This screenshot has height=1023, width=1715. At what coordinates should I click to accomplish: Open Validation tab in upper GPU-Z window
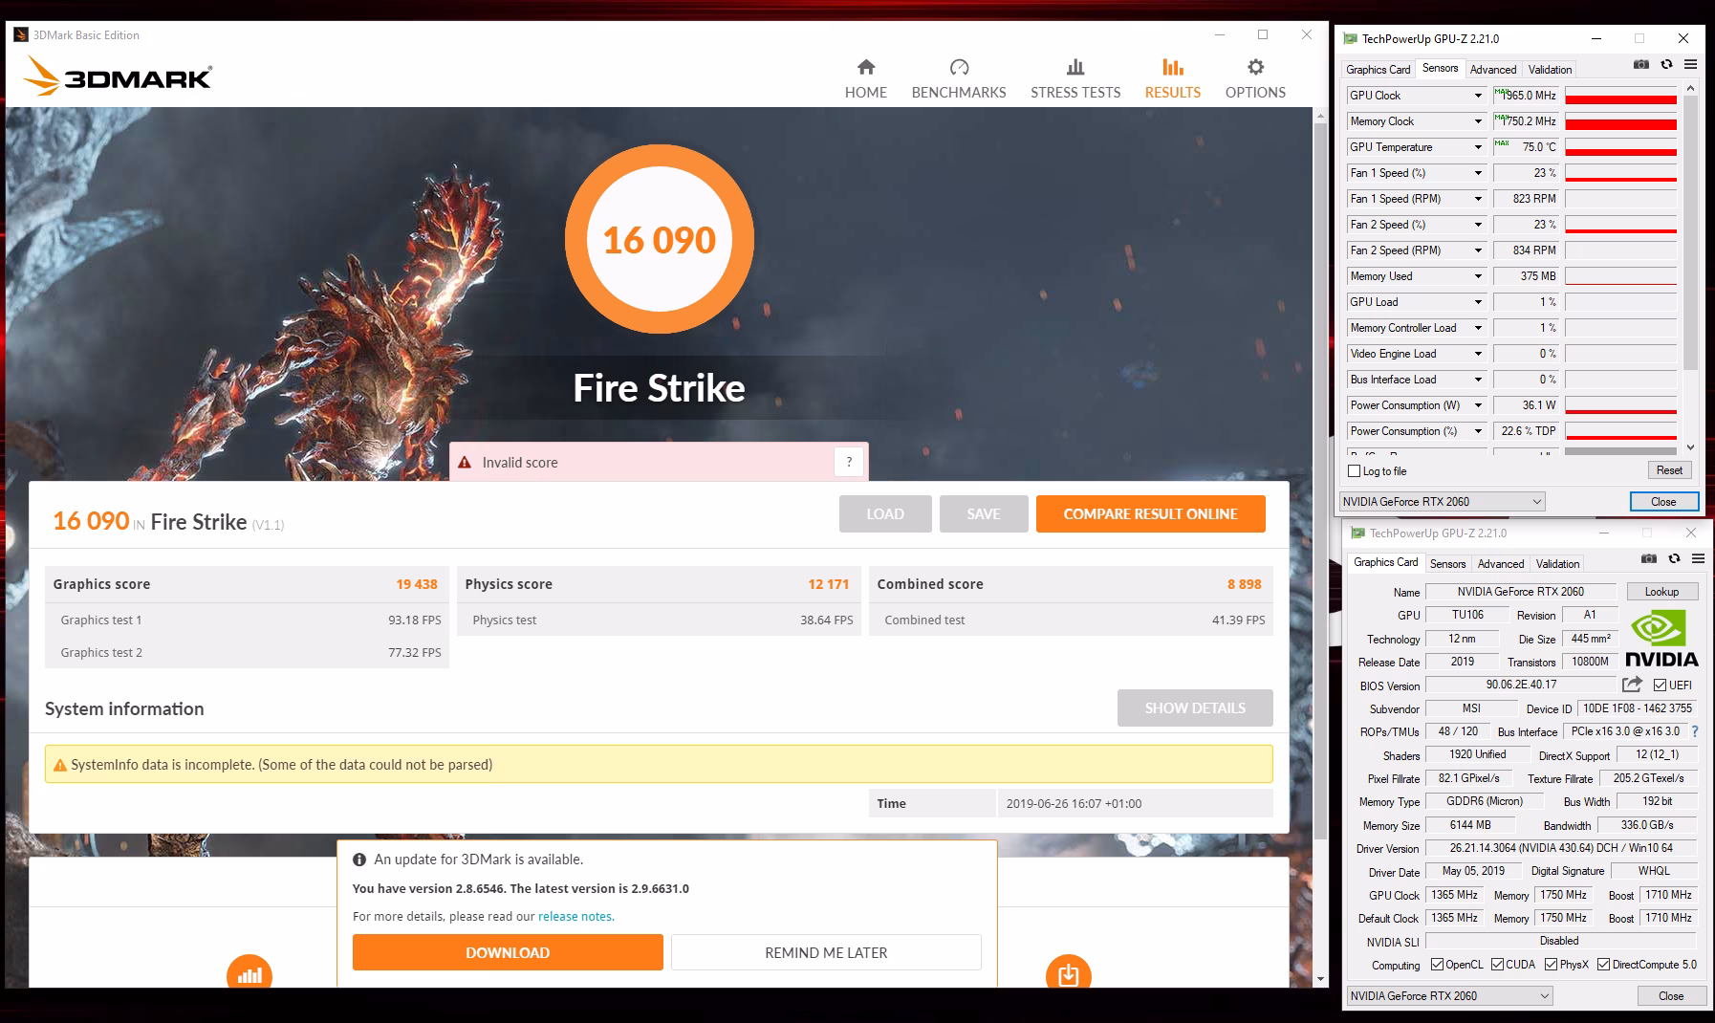pyautogui.click(x=1550, y=69)
